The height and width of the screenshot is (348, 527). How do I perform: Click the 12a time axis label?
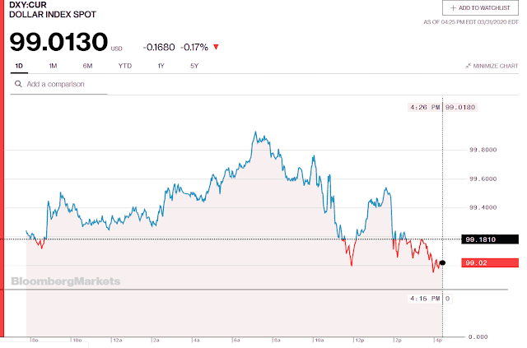[x=117, y=341]
